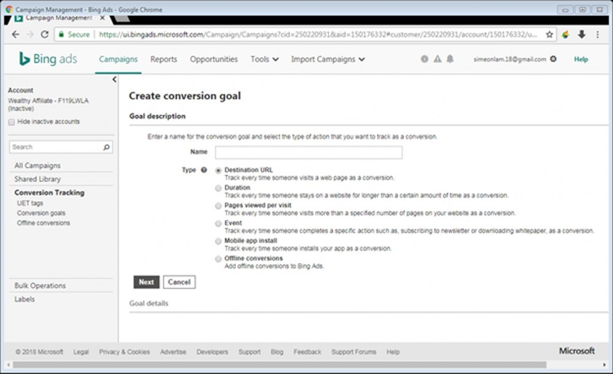Viewport: 613px width, 374px height.
Task: Open the Opportunities tab
Action: point(214,59)
